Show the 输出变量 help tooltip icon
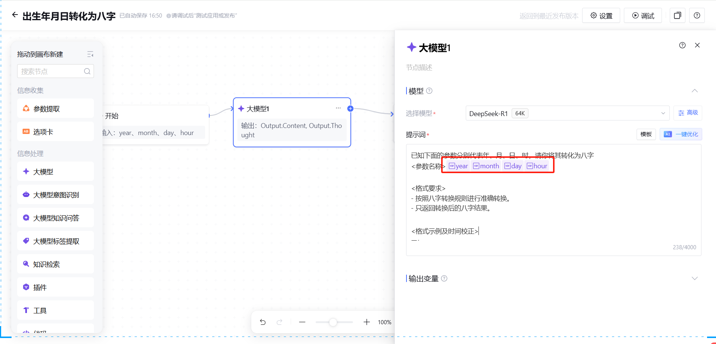716x344 pixels. point(444,278)
